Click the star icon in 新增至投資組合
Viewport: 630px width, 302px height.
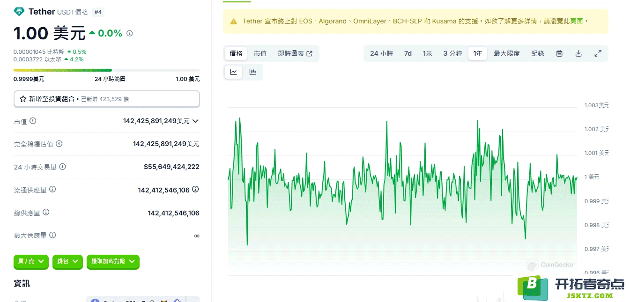[23, 99]
